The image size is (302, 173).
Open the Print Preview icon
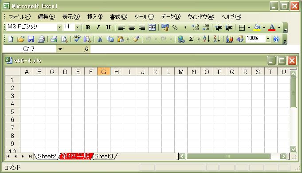[64, 39]
